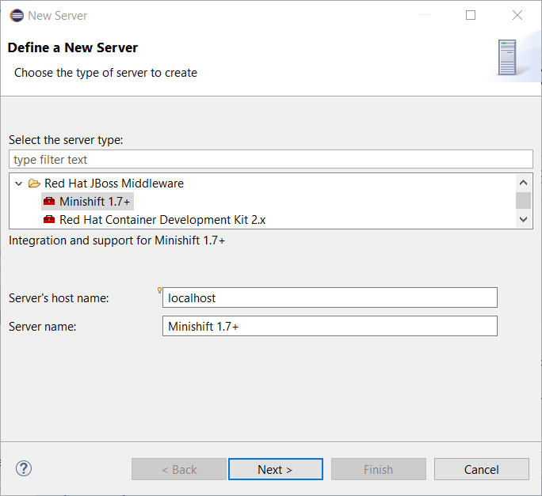Viewport: 542px width, 496px height.
Task: Click the Container Development Kit toolbox icon
Action: click(x=49, y=220)
